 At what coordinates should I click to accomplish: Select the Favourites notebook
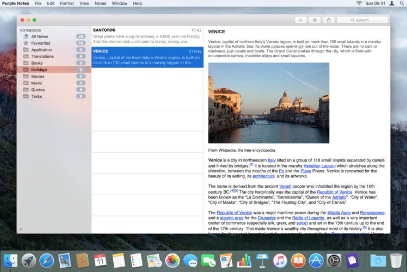point(54,43)
